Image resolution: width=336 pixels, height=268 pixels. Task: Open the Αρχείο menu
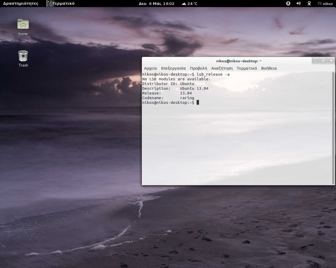tap(150, 68)
